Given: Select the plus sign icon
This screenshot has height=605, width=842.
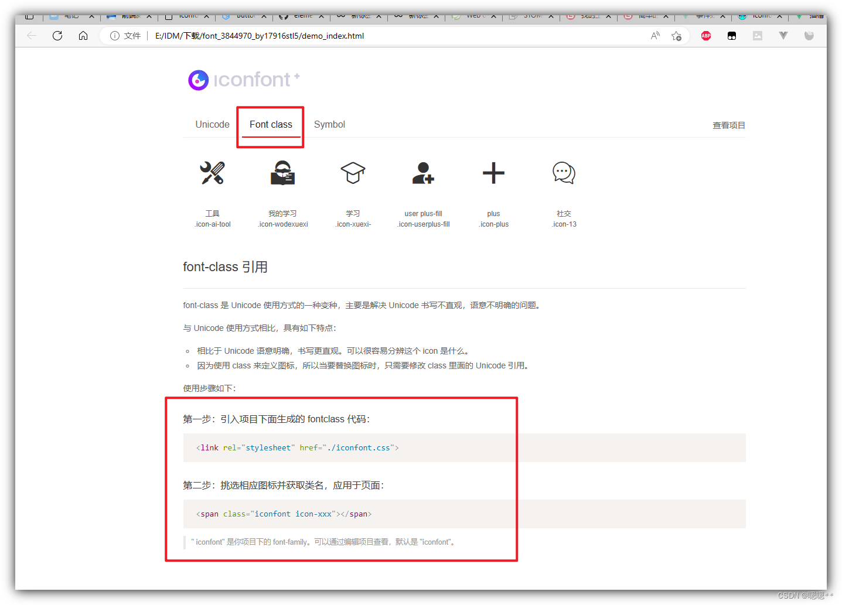Looking at the screenshot, I should pyautogui.click(x=493, y=173).
